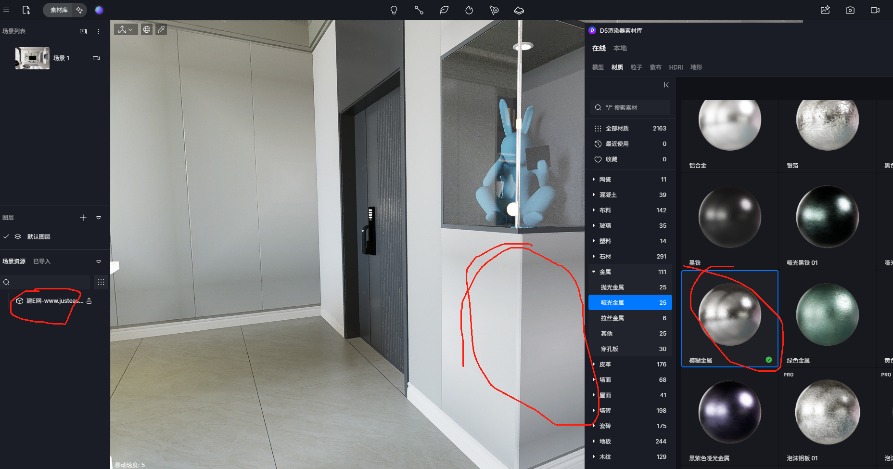Viewport: 893px width, 469px height.
Task: Open the light tool (bulb icon)
Action: pos(394,10)
